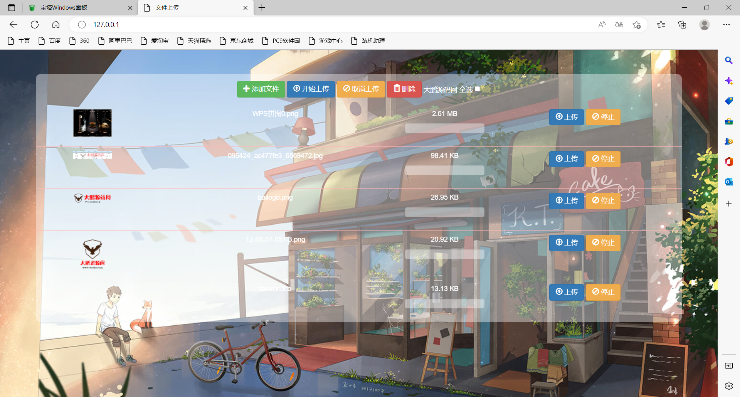Click the green 添加文件 button

tap(261, 89)
